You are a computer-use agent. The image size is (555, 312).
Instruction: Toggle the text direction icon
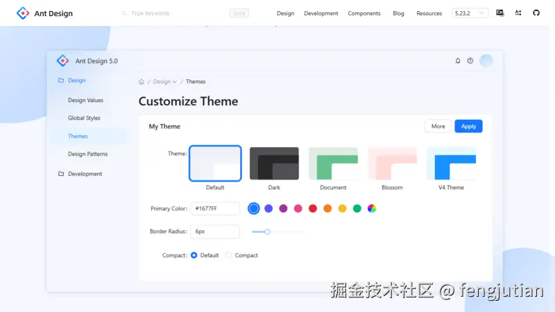518,12
